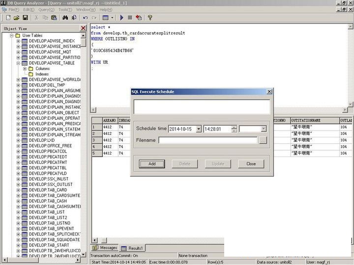Viewport: 354px width, 265px height.
Task: Open the File menu
Action: tap(14, 10)
